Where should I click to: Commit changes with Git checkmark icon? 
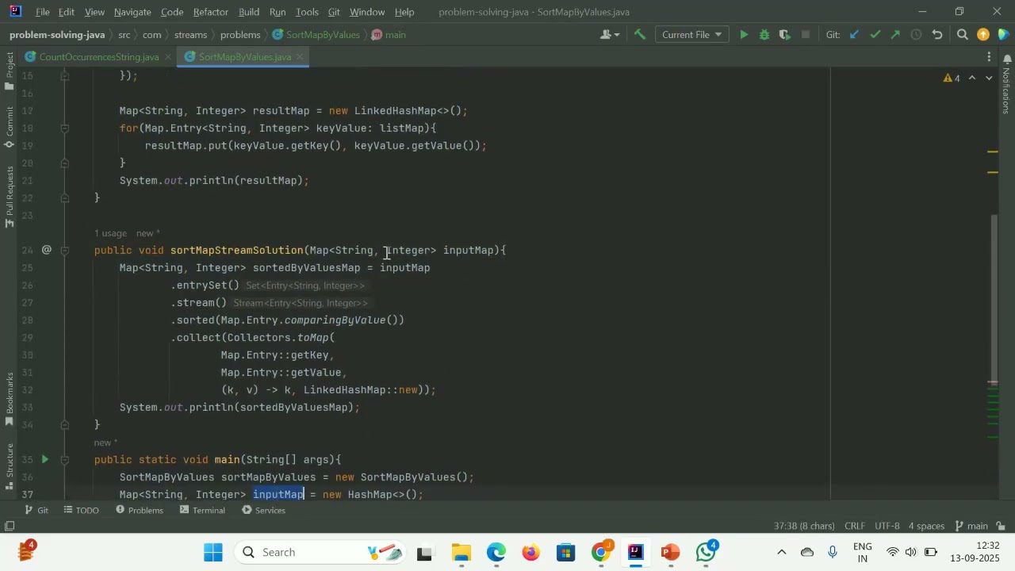[875, 35]
